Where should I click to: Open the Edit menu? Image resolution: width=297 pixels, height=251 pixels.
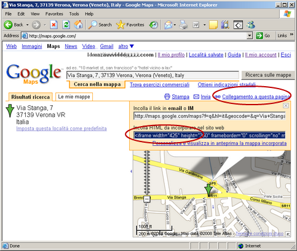point(21,14)
